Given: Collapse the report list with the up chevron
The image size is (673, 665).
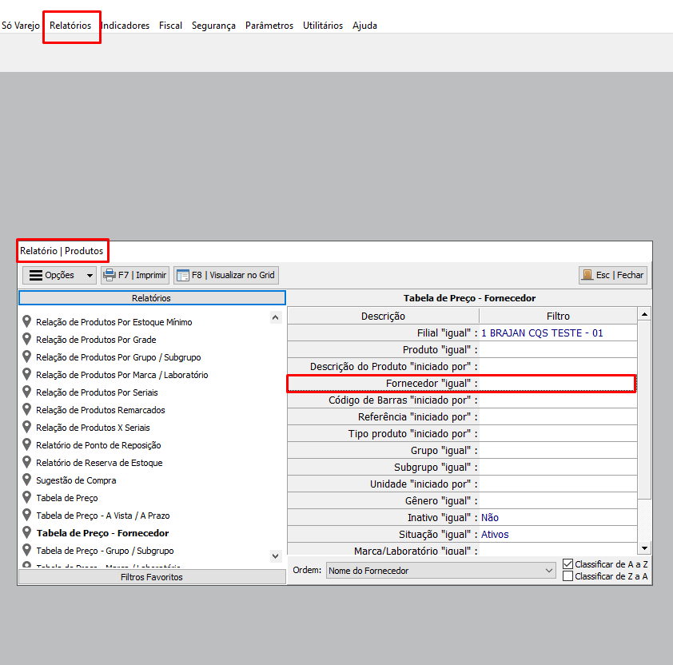Looking at the screenshot, I should [x=276, y=318].
